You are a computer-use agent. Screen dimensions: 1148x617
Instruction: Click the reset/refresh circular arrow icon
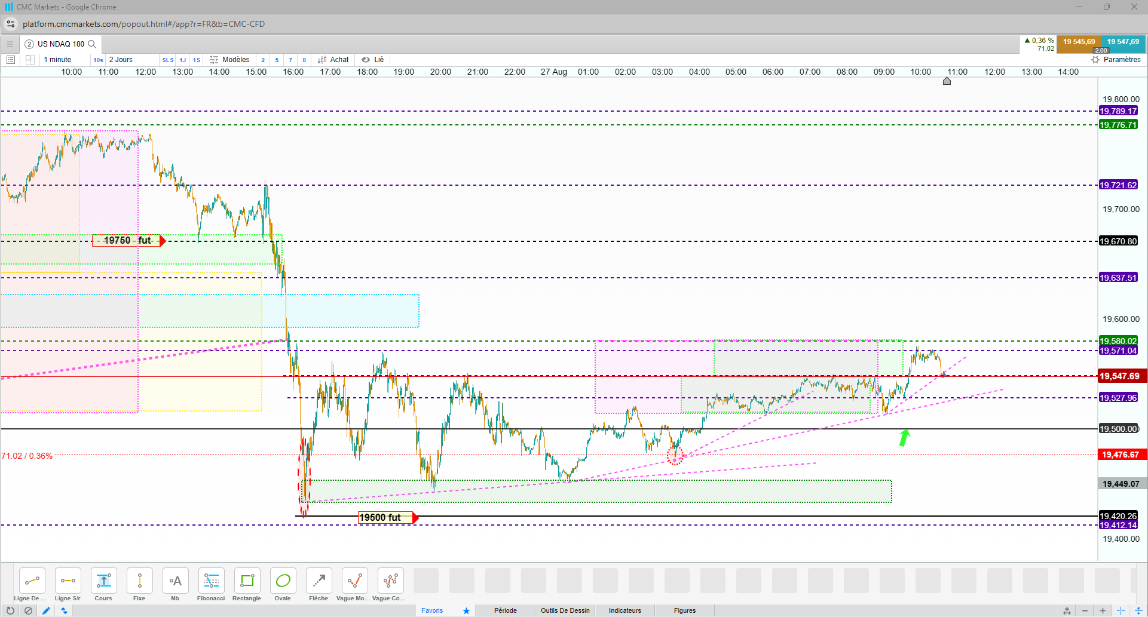click(x=10, y=610)
